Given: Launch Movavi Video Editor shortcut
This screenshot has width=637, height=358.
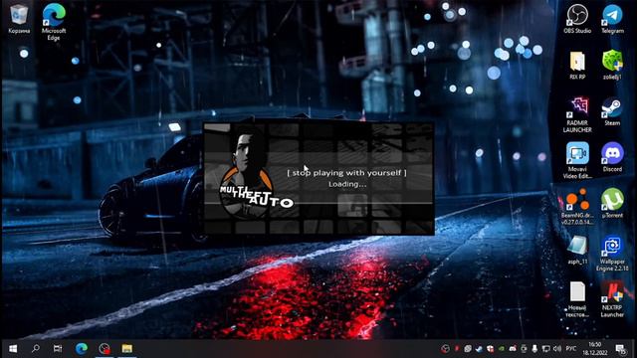Looking at the screenshot, I should pos(577,161).
